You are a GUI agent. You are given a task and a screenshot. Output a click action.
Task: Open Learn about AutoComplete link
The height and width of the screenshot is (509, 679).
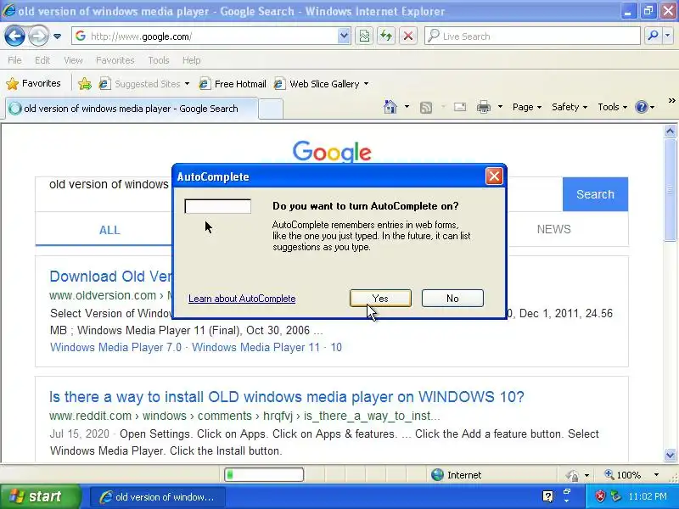pos(242,299)
